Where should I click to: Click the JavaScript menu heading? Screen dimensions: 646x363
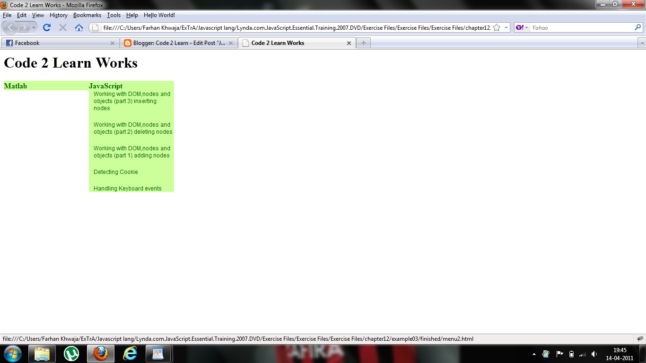point(106,86)
